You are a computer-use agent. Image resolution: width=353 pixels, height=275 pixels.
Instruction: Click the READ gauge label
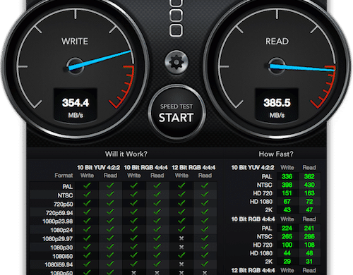coord(277,42)
